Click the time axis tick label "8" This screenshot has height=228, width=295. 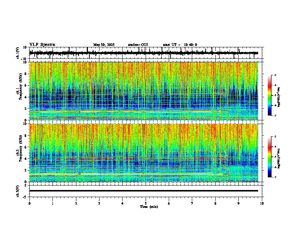pyautogui.click(x=215, y=203)
